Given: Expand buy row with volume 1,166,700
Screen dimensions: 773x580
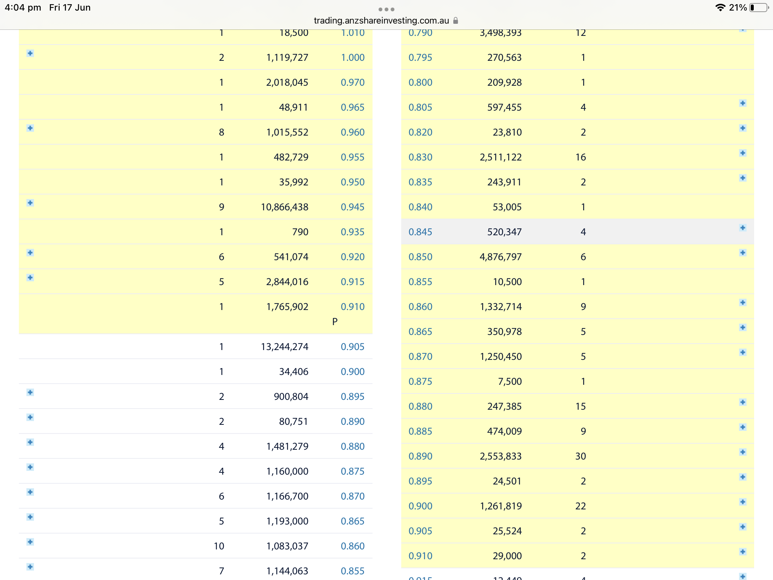Looking at the screenshot, I should coord(30,492).
